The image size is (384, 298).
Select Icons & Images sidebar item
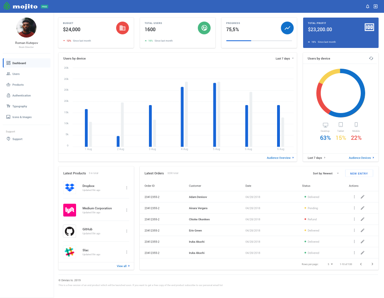22,117
